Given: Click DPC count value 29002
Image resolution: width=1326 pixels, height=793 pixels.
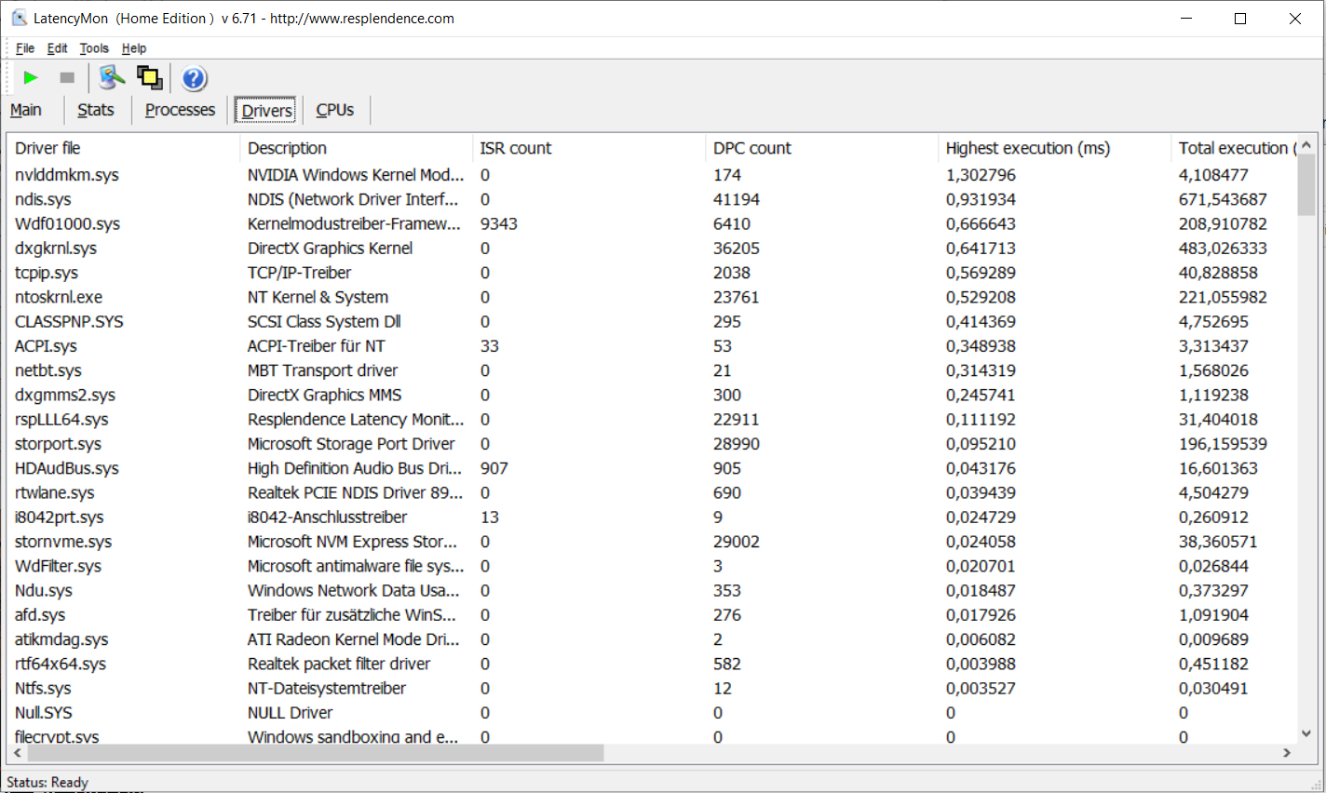Looking at the screenshot, I should [x=736, y=542].
